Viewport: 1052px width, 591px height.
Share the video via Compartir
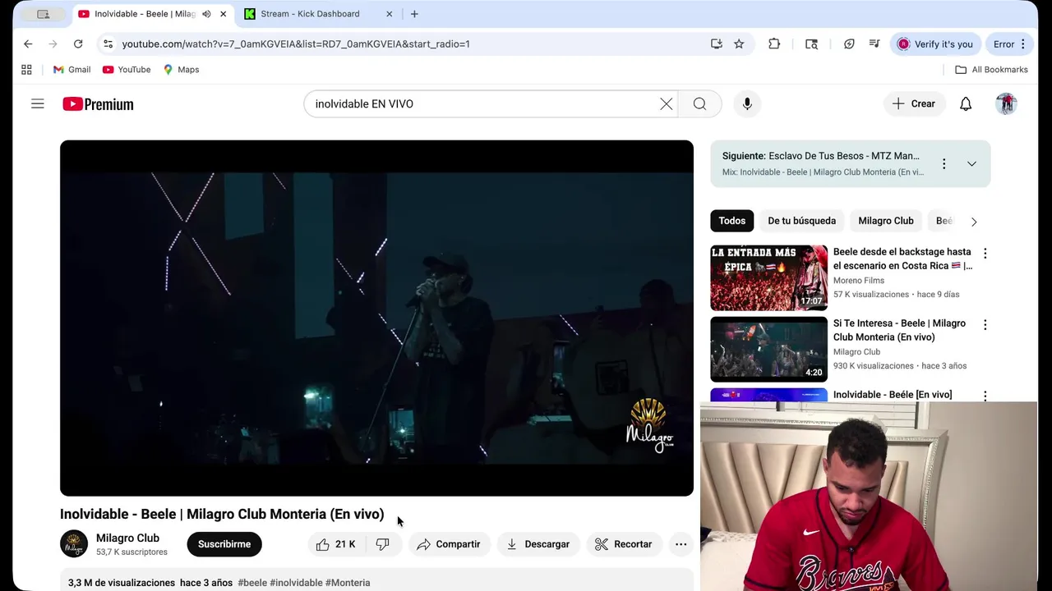[448, 544]
